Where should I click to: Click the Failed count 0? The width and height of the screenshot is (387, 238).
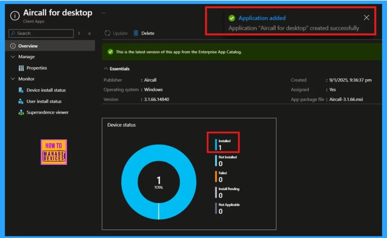220,179
